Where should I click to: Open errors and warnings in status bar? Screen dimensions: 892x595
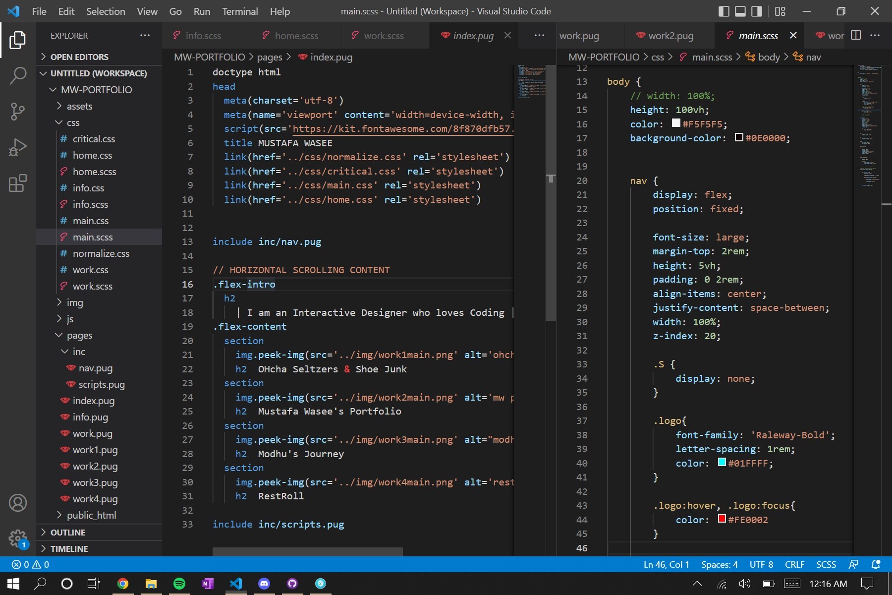[30, 564]
